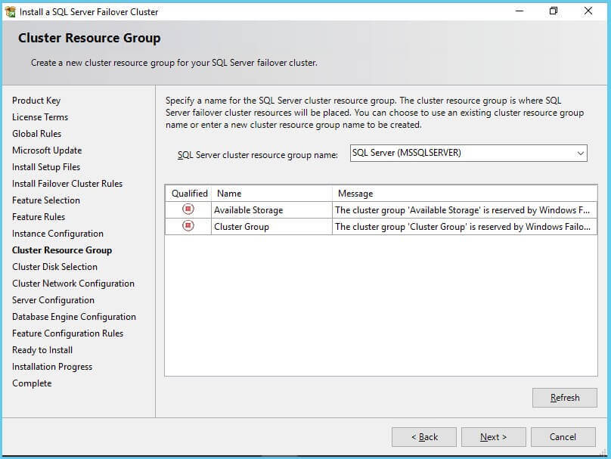
Task: Click inside the SQL Server (MSSQLSERVER) name field
Action: coord(460,153)
